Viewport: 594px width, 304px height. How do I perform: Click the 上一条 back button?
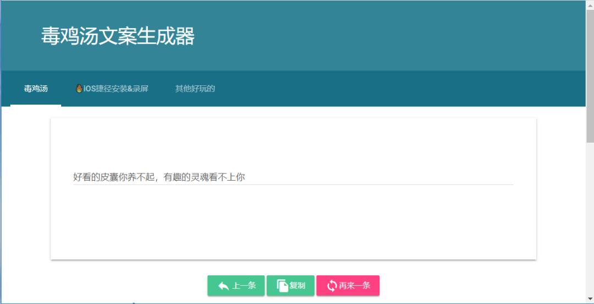click(236, 285)
